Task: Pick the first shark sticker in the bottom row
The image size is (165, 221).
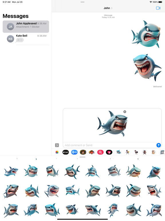Action: click(x=11, y=210)
